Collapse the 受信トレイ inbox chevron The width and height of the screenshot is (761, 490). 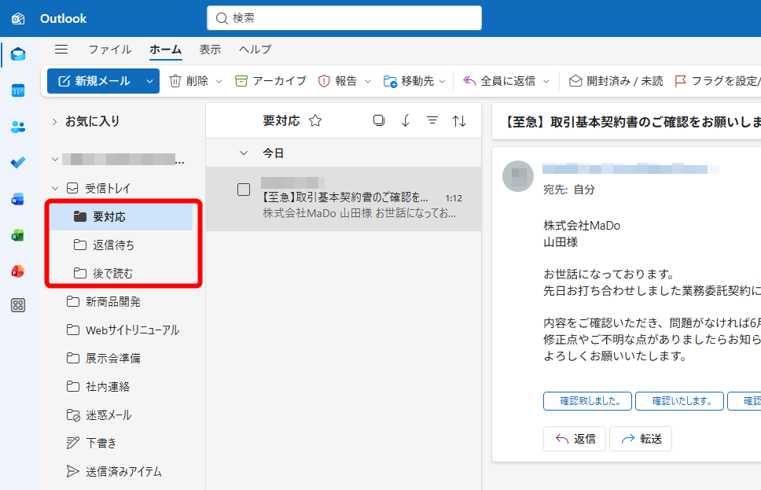(x=55, y=188)
